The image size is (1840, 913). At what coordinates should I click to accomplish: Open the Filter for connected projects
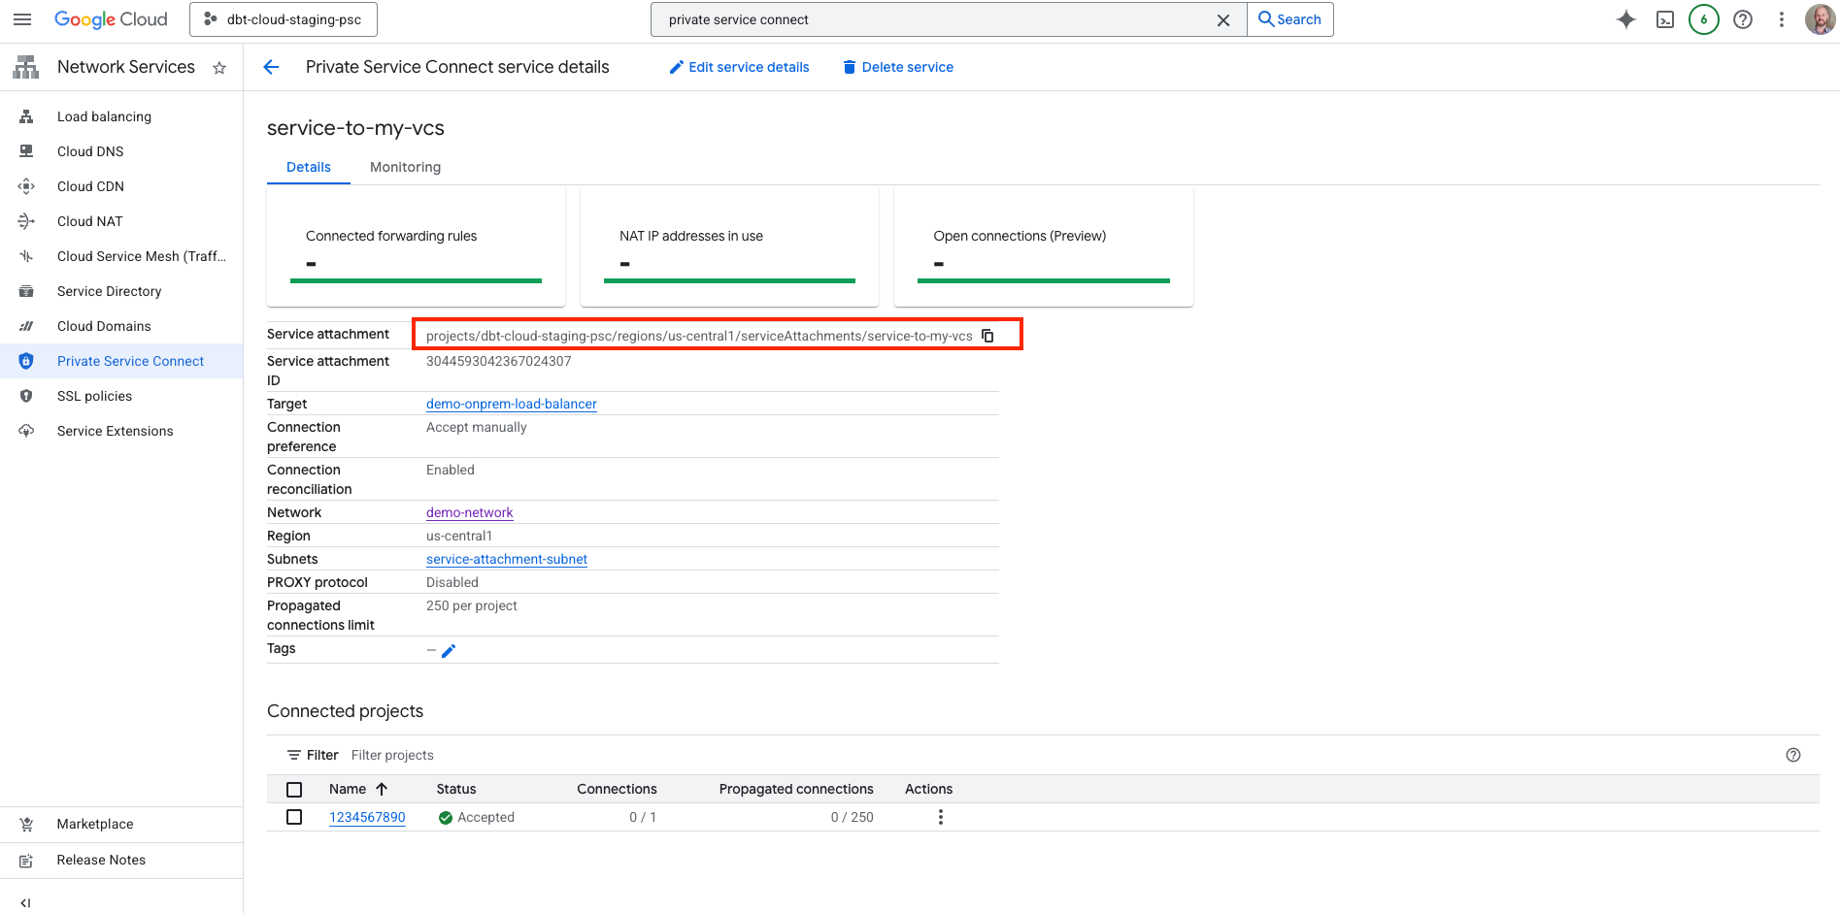click(x=312, y=754)
